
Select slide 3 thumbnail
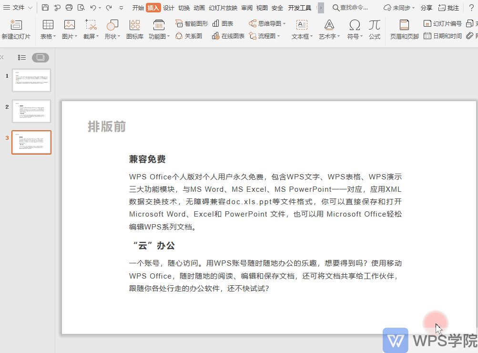coord(31,143)
